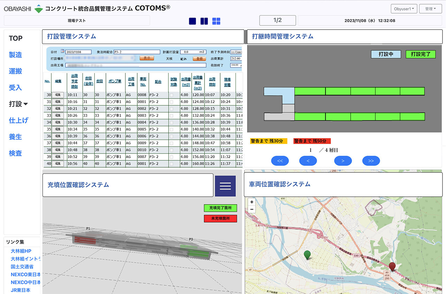
Task: Click the red 警告まで 残50分 label
Action: pyautogui.click(x=312, y=141)
